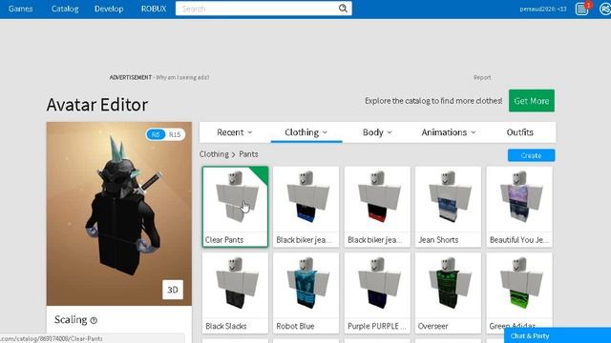Image resolution: width=611 pixels, height=343 pixels.
Task: Select Black biker jeans thumbnail with red
Action: click(x=377, y=199)
